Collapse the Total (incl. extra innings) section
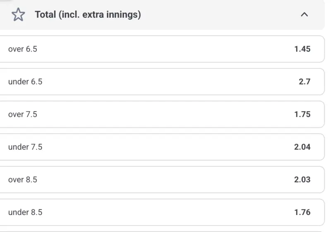 click(304, 15)
